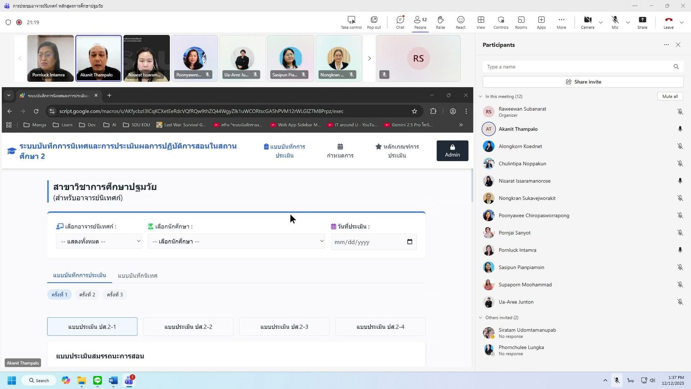Click the Mute all button

point(670,96)
